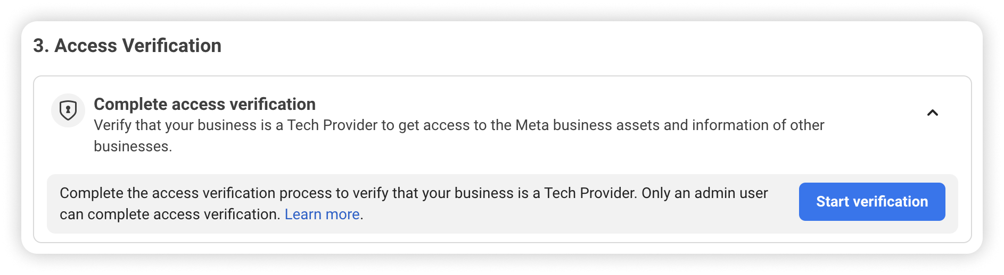Click the number "3." in the heading
This screenshot has height=275, width=1004.
pos(41,46)
